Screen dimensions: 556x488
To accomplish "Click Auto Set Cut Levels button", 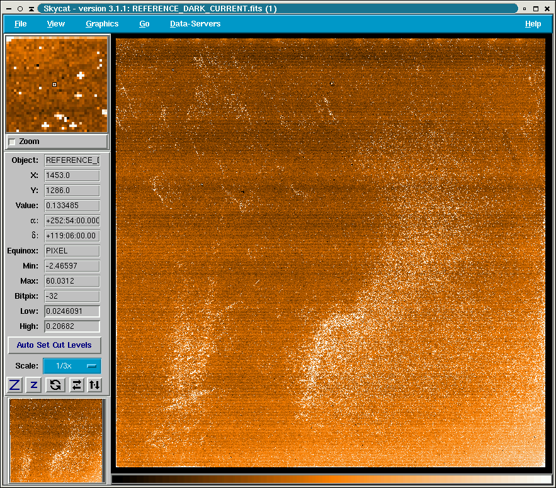I will (x=54, y=345).
